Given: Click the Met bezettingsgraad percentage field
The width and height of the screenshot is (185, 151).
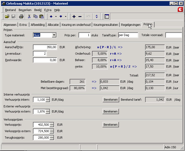Looking at the screenshot, I should [x=78, y=88].
